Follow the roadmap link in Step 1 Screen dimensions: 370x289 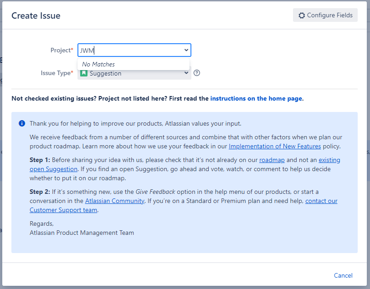click(272, 160)
